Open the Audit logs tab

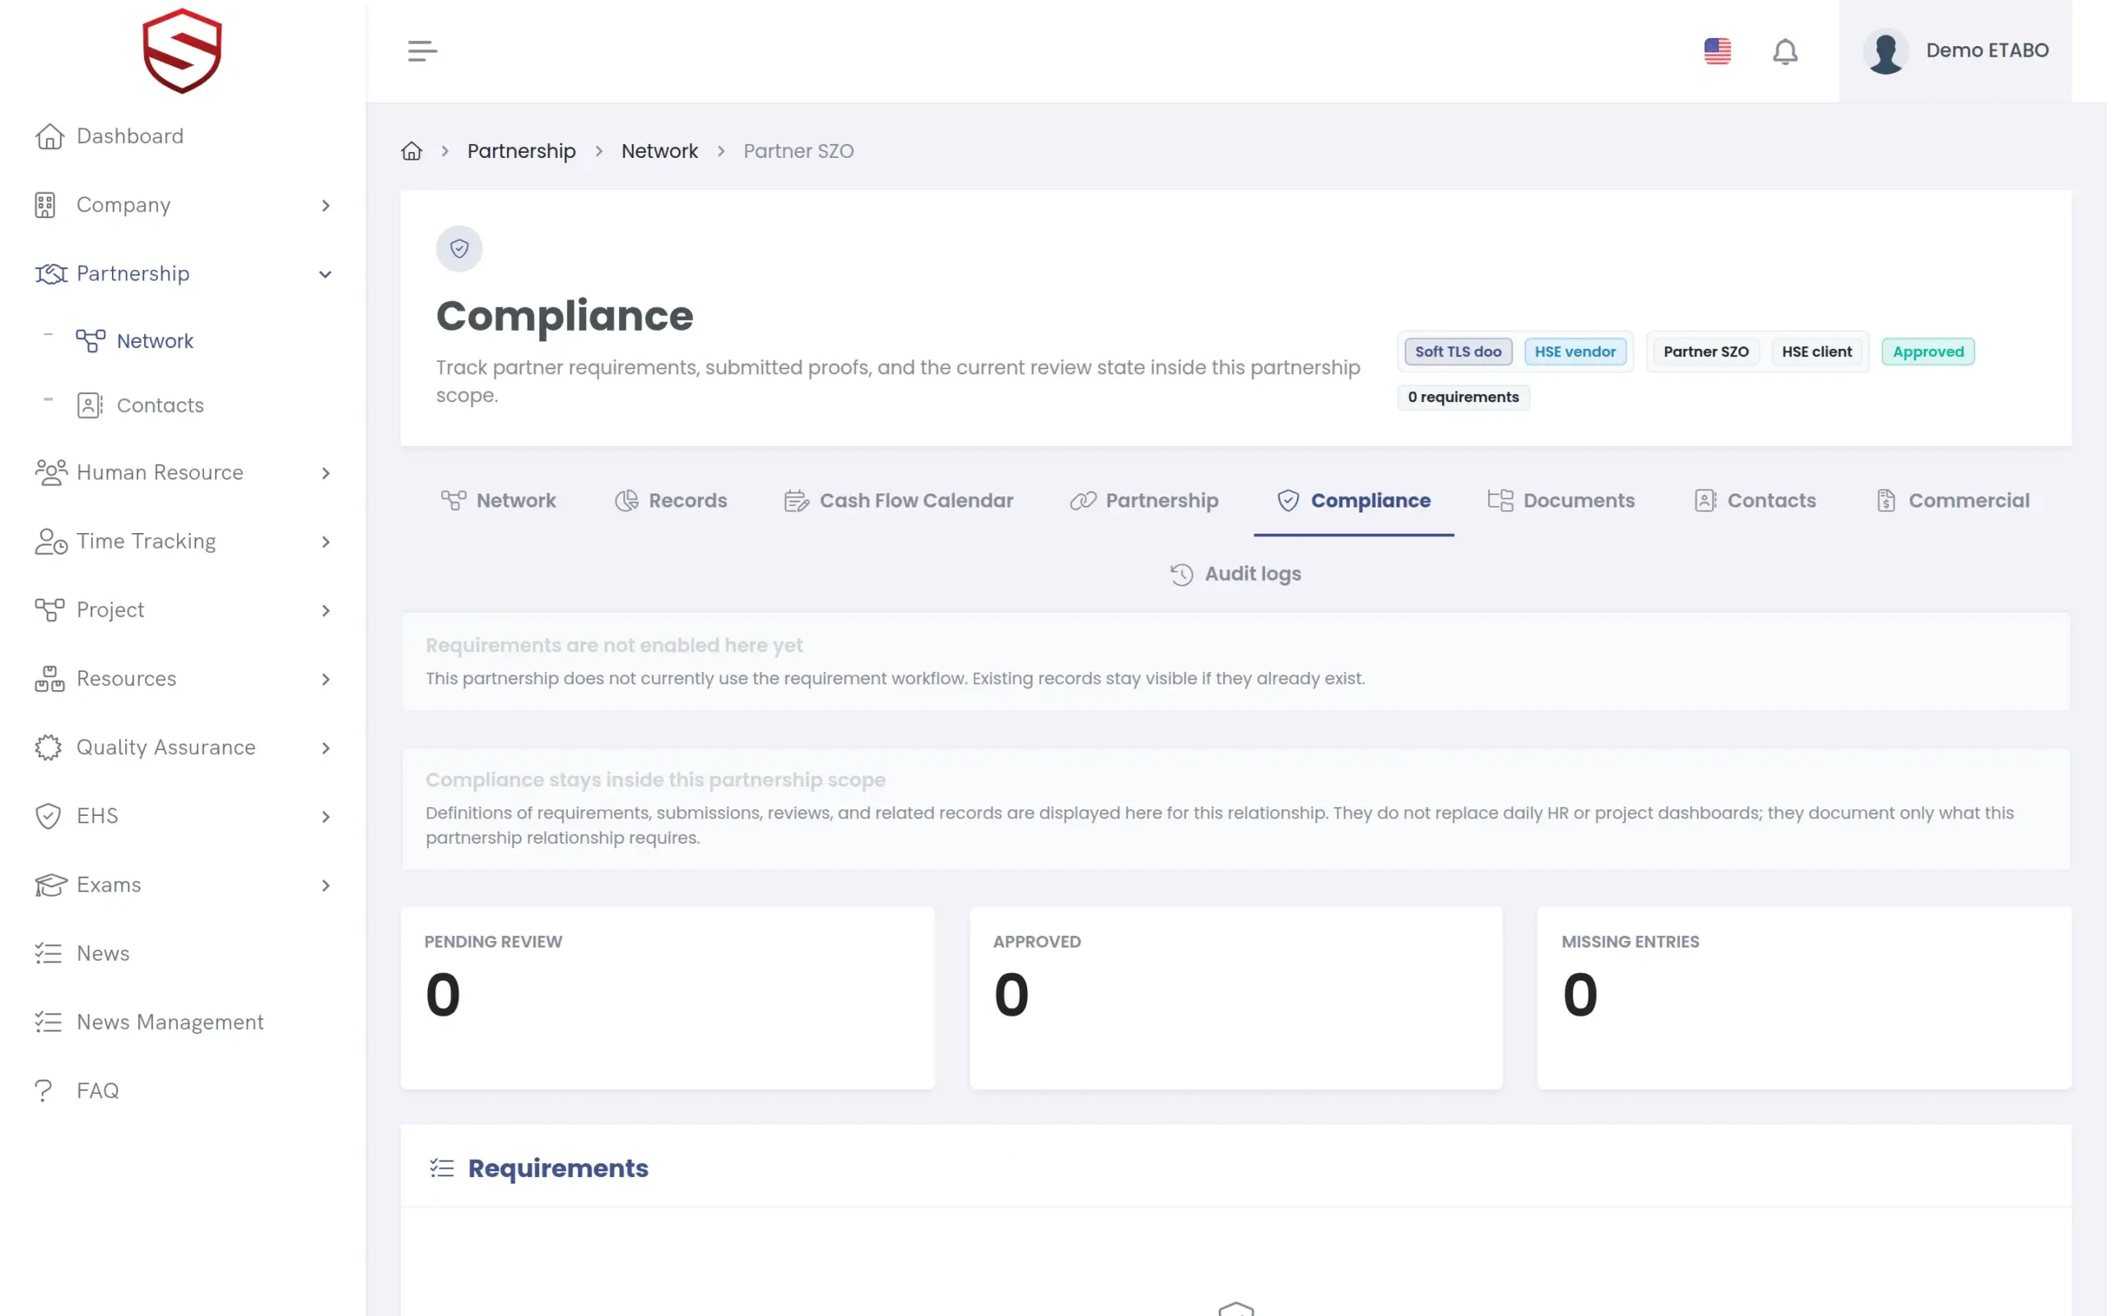coord(1235,574)
